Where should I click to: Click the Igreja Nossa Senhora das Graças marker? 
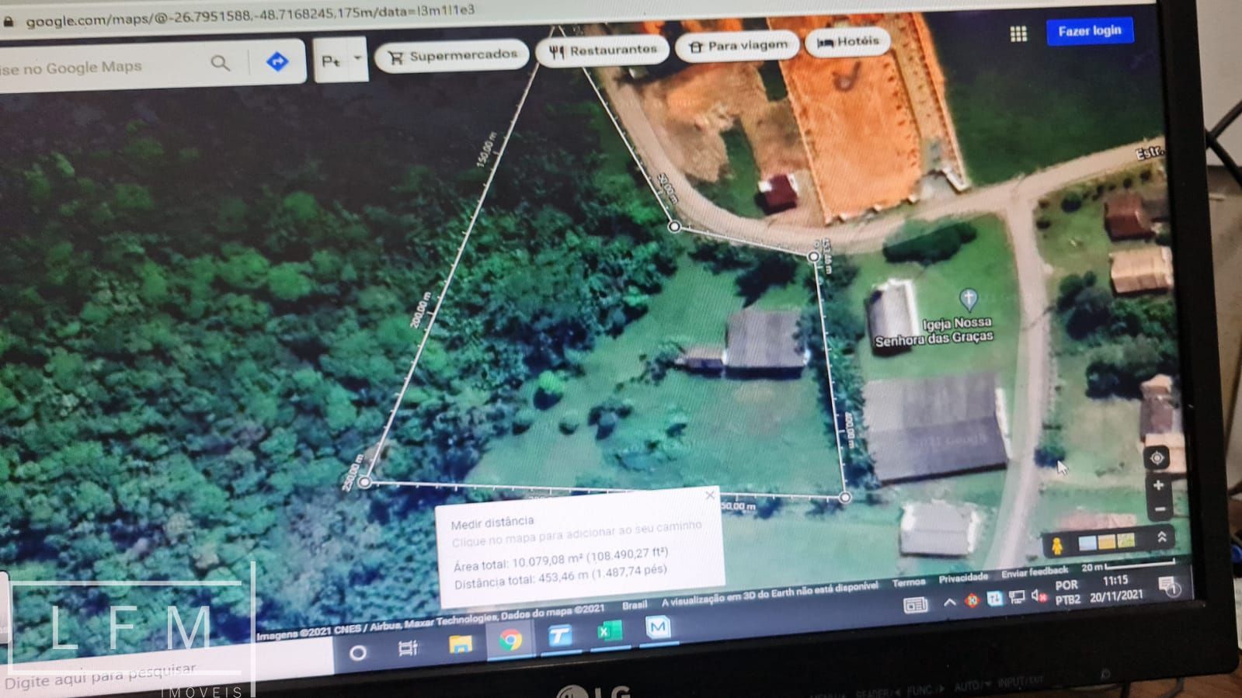(968, 298)
